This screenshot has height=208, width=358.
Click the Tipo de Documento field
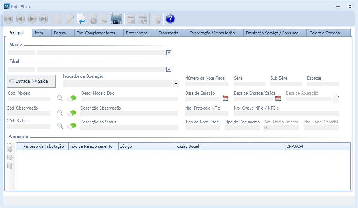pyautogui.click(x=242, y=128)
